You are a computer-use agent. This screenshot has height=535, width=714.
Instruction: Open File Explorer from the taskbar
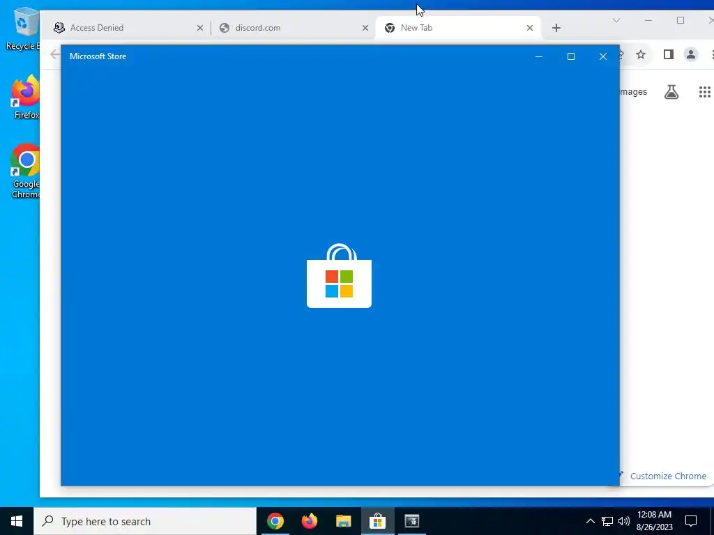[343, 521]
